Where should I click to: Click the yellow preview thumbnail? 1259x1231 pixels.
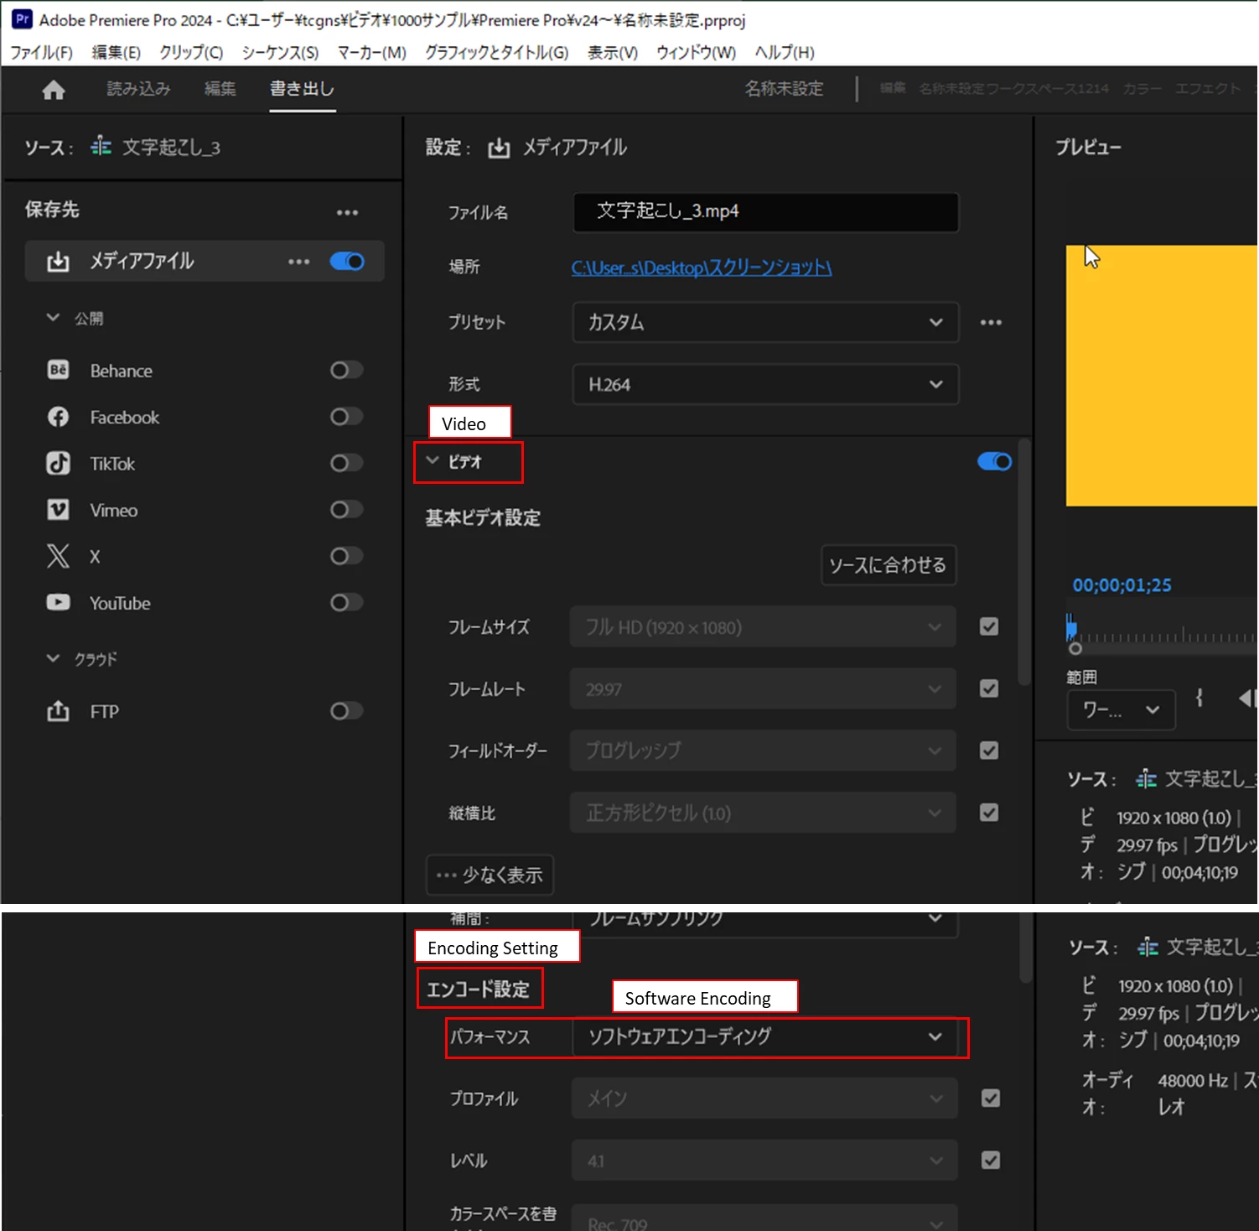(1162, 376)
